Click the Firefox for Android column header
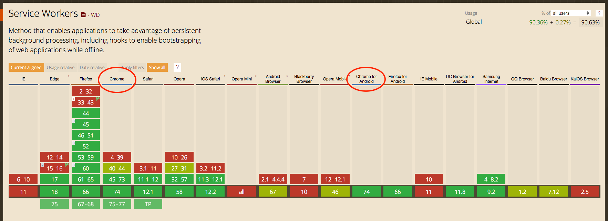Image resolution: width=608 pixels, height=221 pixels. 398,79
